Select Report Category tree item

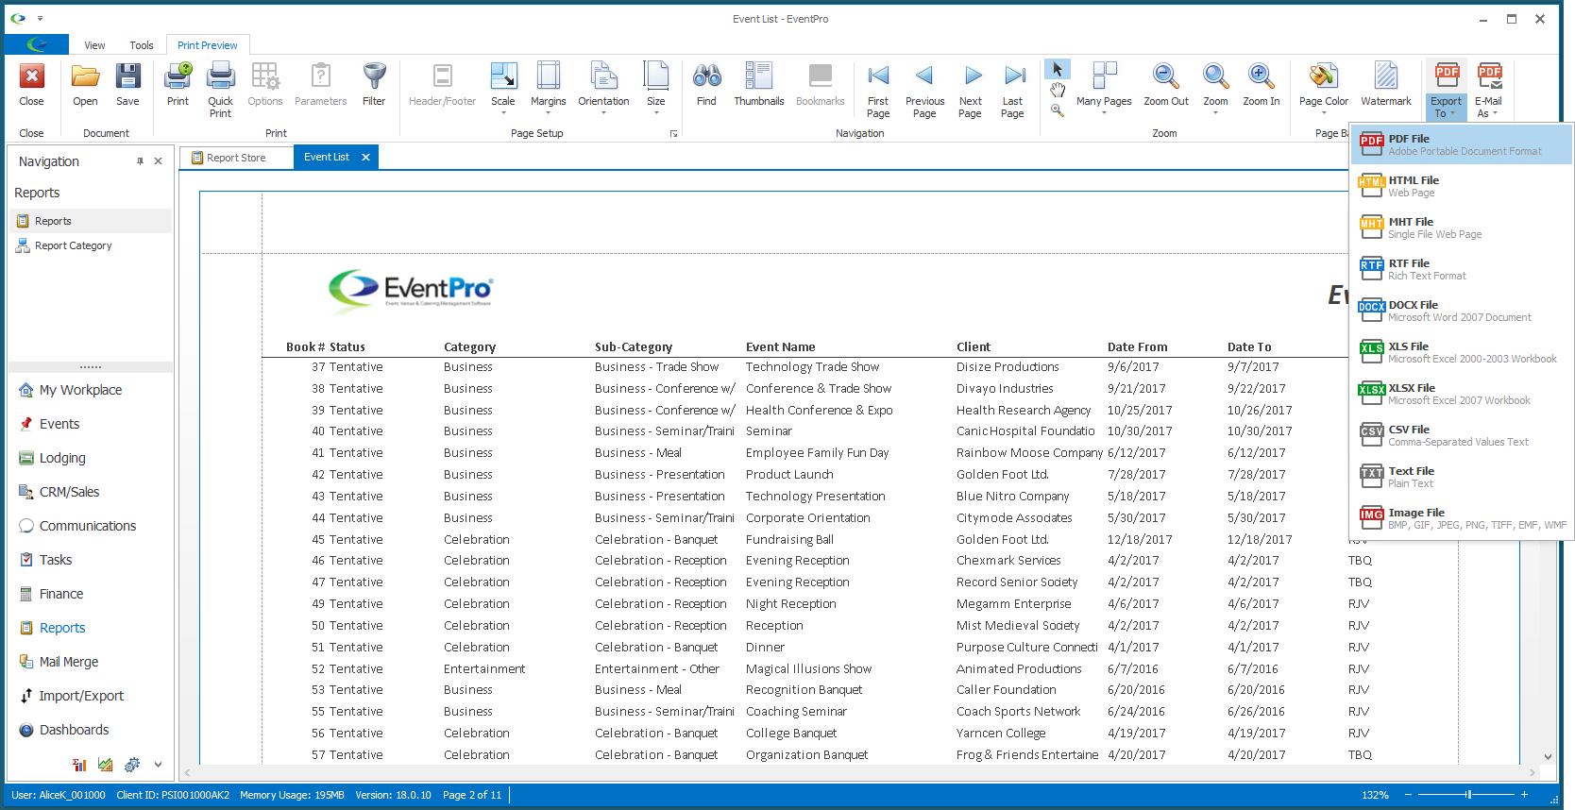click(x=91, y=245)
